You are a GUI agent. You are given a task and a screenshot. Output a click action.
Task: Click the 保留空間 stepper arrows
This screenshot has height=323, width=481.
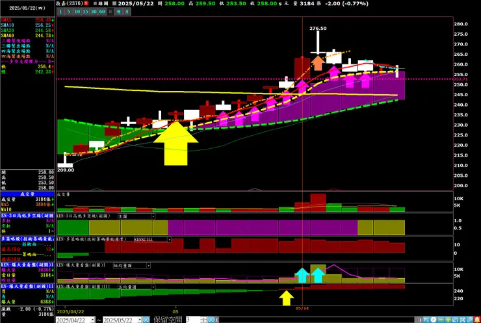pyautogui.click(x=203, y=320)
